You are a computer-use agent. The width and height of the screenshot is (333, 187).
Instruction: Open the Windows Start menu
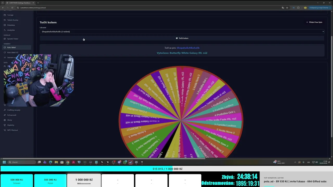[4, 162]
